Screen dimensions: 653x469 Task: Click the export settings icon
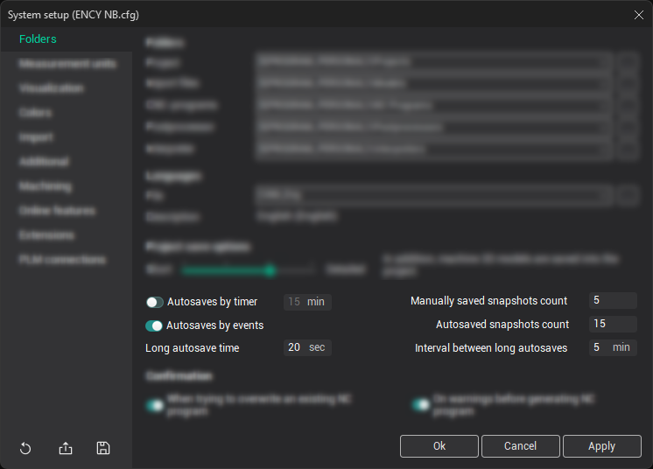tap(66, 448)
